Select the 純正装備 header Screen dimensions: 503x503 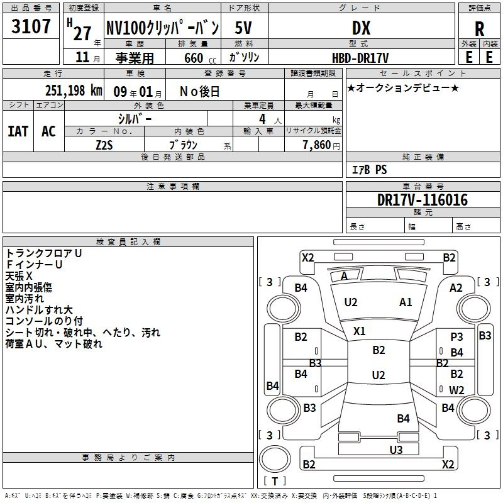pyautogui.click(x=423, y=157)
